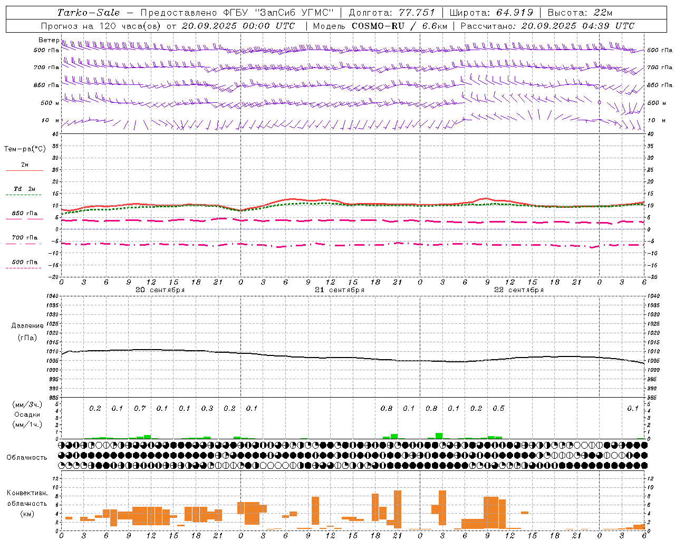Click the date label 20 сентября
Image resolution: width=675 pixels, height=540 pixels.
click(160, 290)
